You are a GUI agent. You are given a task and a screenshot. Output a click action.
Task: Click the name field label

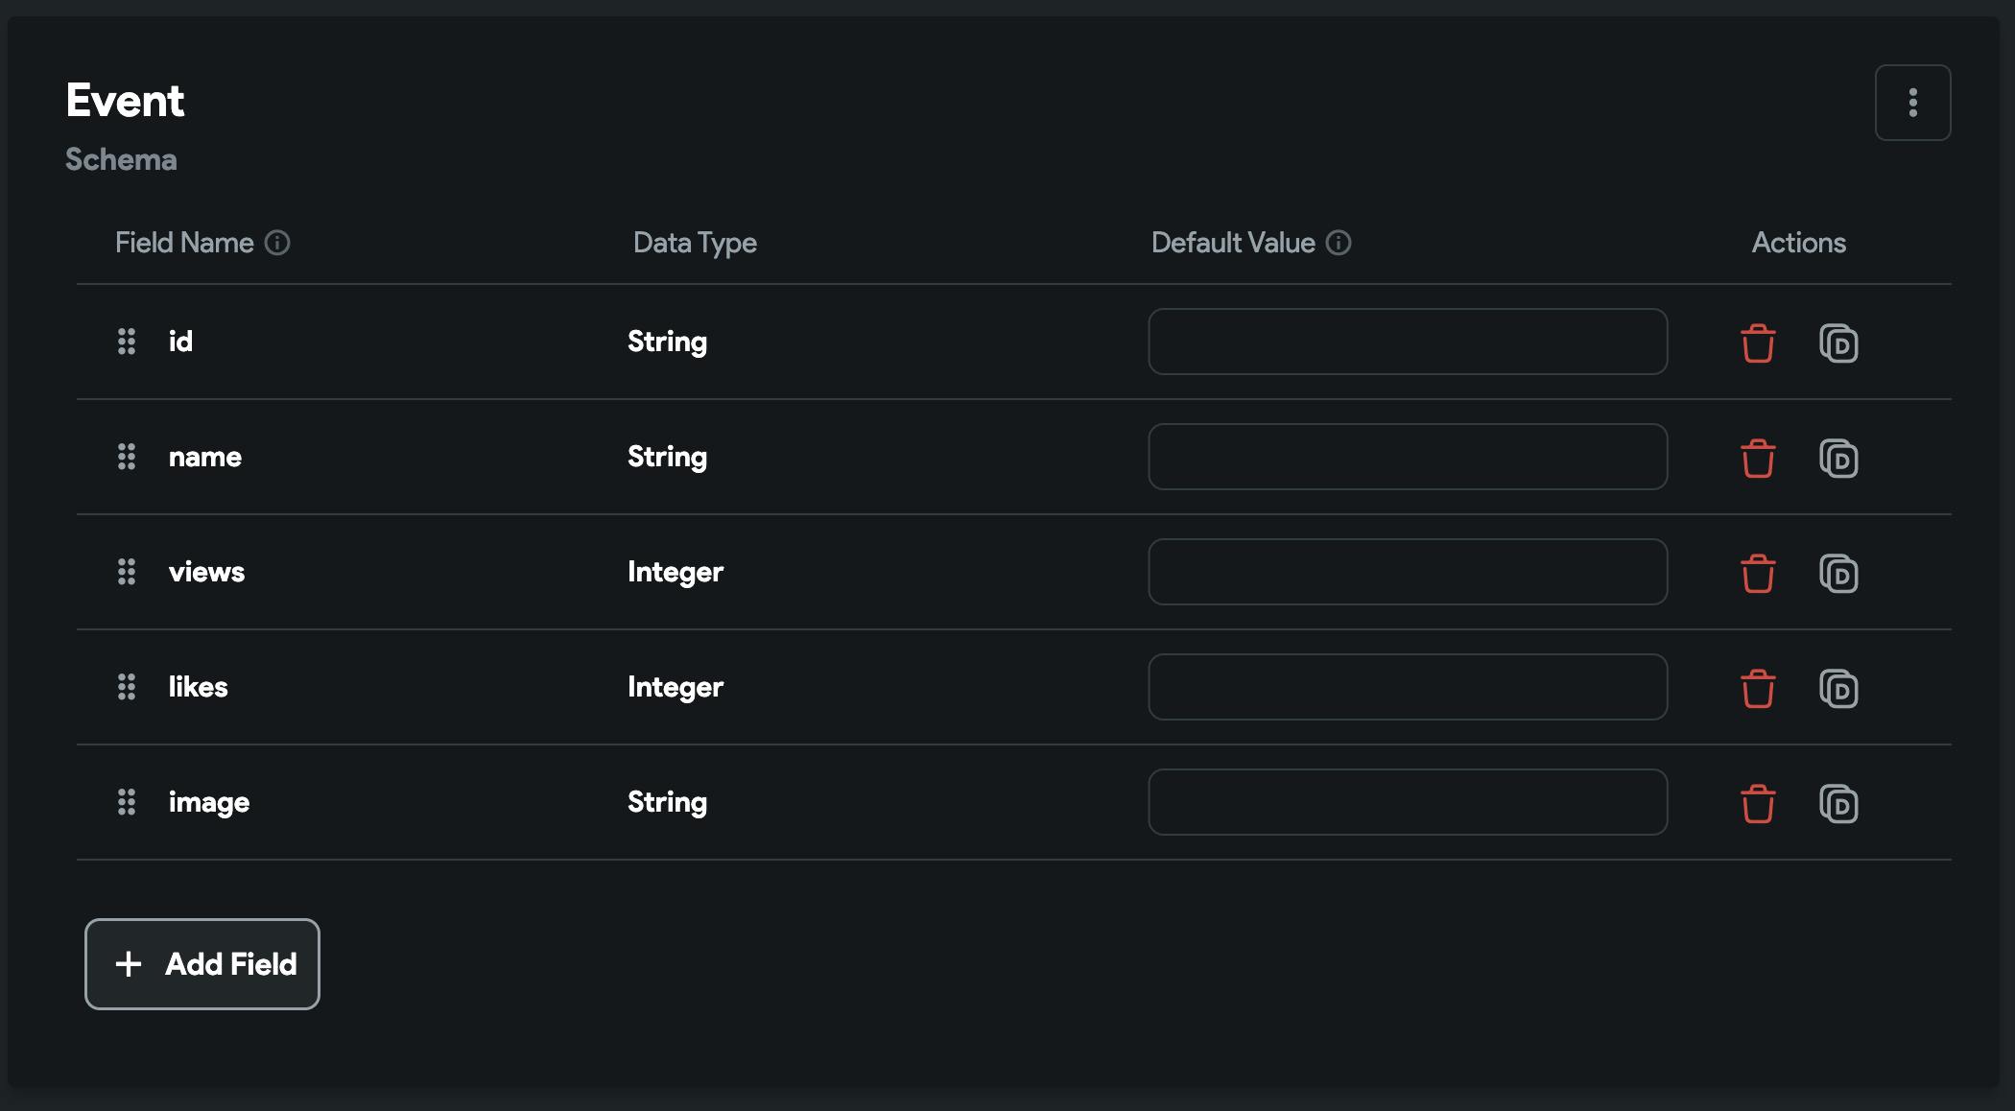click(x=205, y=457)
